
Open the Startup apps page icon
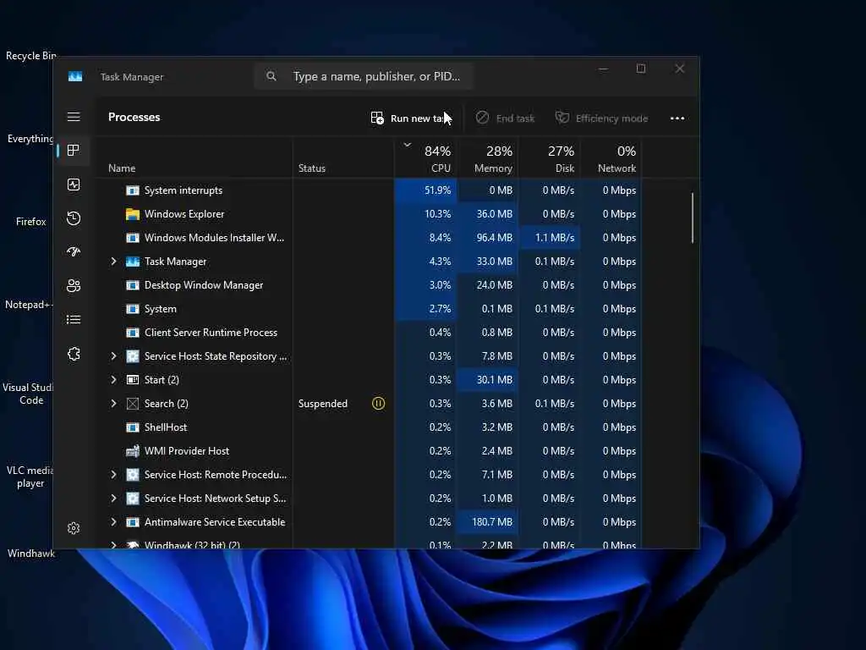tap(74, 252)
